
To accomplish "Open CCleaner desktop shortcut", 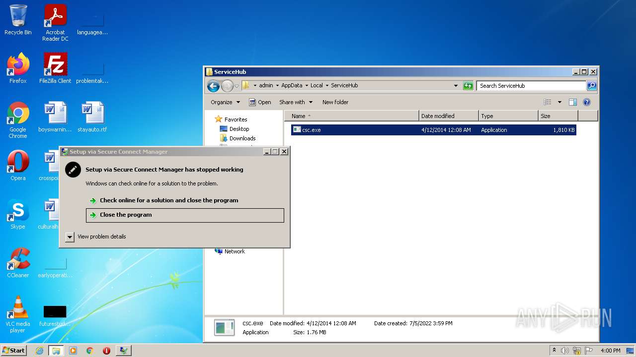I will (x=18, y=263).
